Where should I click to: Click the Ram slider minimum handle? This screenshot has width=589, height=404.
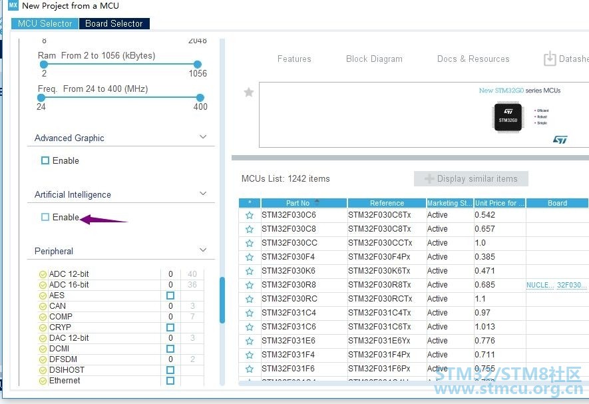(43, 65)
